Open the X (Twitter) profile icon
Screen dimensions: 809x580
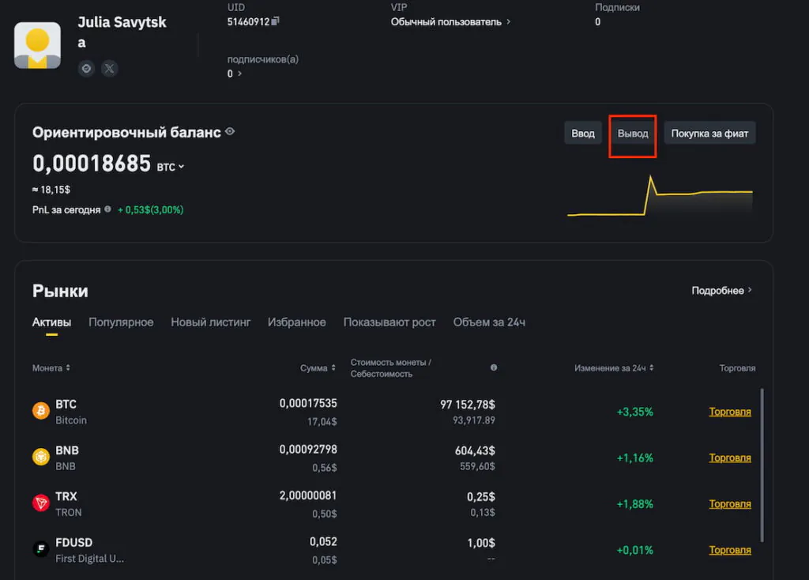coord(109,68)
